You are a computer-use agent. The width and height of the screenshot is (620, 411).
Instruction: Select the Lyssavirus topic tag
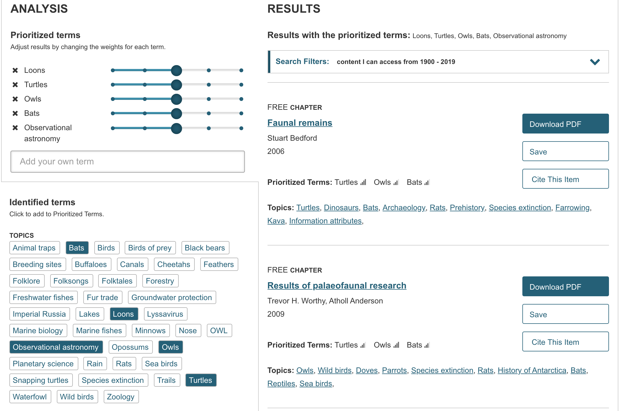pyautogui.click(x=165, y=314)
